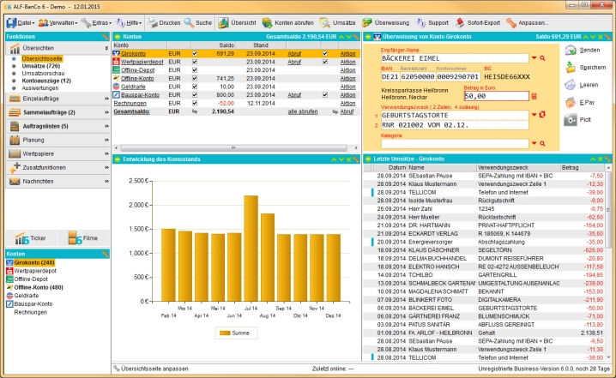Viewport: 616px width, 378px height.
Task: Click the 'alle abrufen' link
Action: pyautogui.click(x=303, y=111)
